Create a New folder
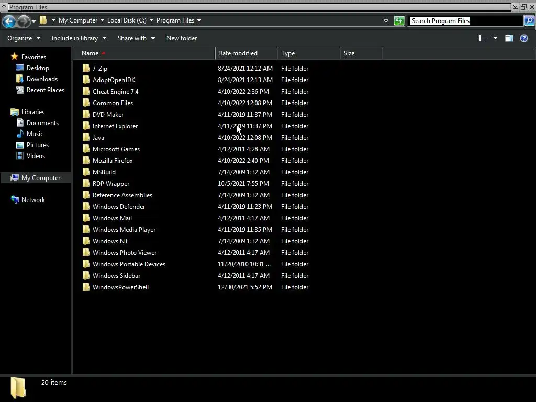The image size is (536, 402). 182,38
